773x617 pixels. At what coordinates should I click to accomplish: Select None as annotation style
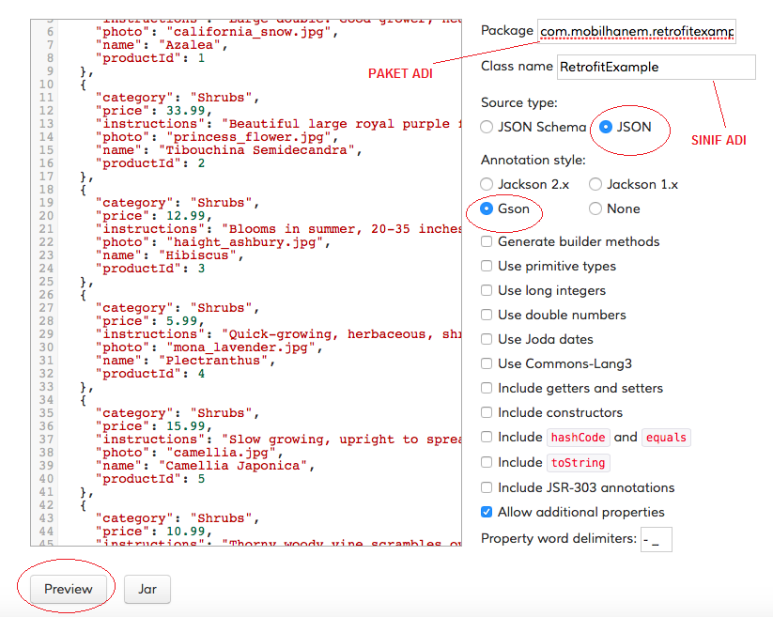(x=595, y=208)
